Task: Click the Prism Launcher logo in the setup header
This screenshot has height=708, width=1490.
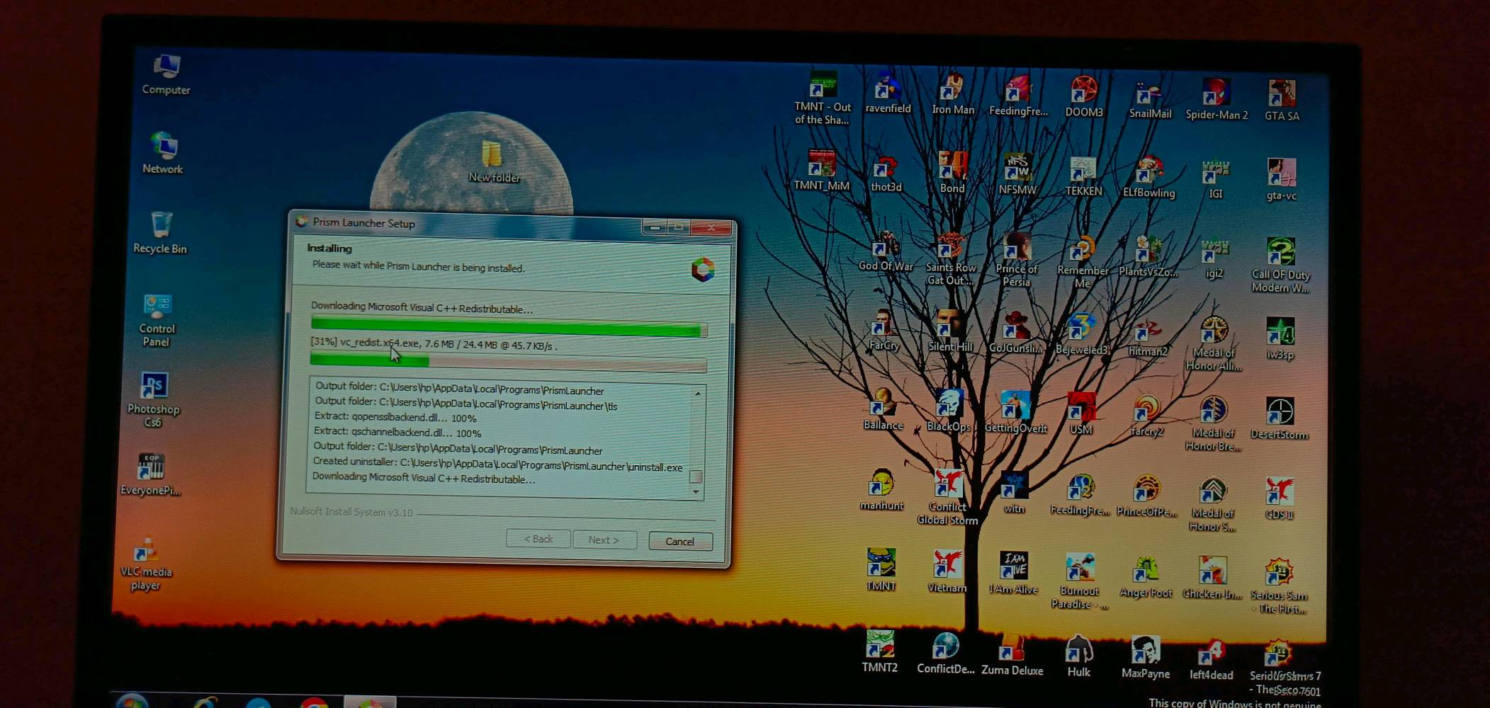Action: pyautogui.click(x=703, y=270)
